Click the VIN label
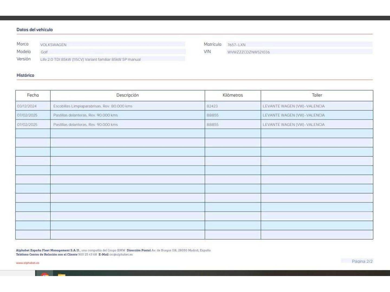This screenshot has width=390, height=292. (207, 52)
